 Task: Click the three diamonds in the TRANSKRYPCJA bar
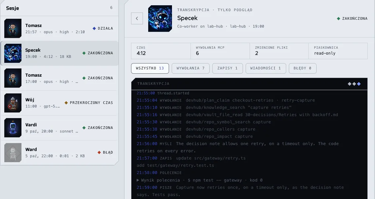[354, 84]
